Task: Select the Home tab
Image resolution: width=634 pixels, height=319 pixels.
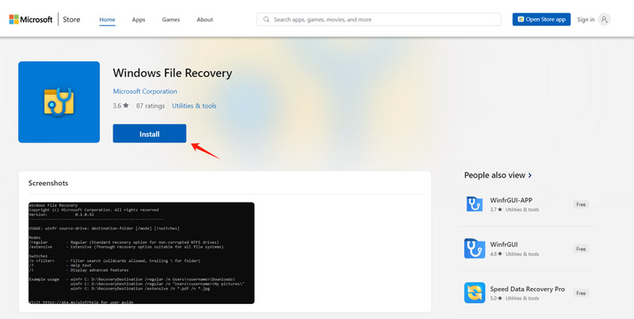Action: tap(107, 19)
